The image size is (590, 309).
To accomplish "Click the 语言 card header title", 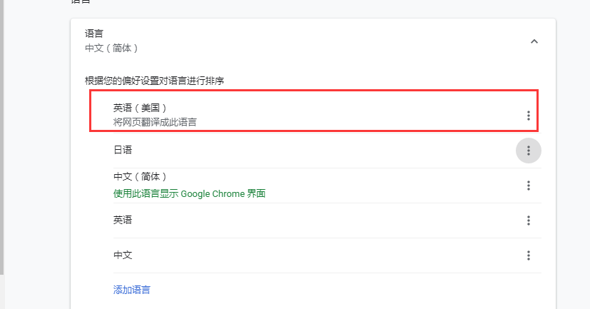I will click(x=94, y=34).
